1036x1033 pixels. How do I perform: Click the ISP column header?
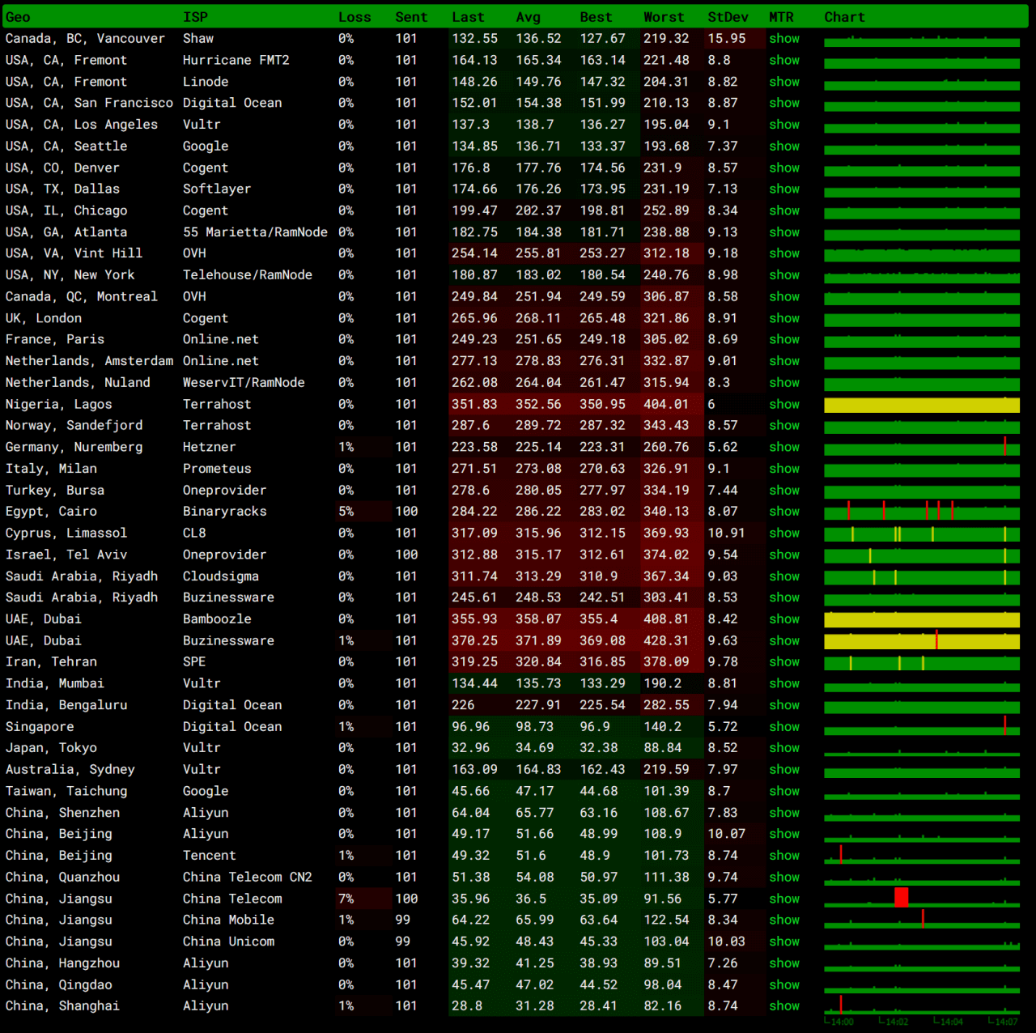point(195,17)
